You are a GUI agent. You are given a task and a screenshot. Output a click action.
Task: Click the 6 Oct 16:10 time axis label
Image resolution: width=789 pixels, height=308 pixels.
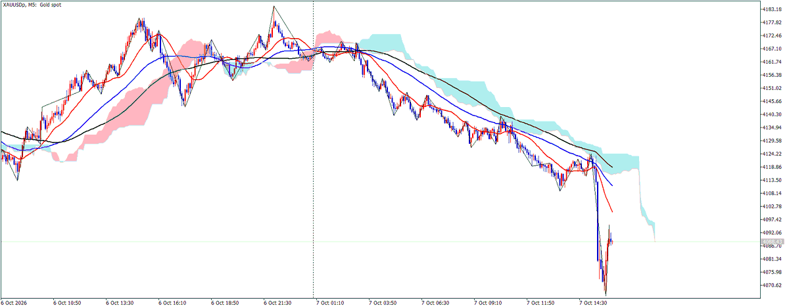[x=173, y=303]
